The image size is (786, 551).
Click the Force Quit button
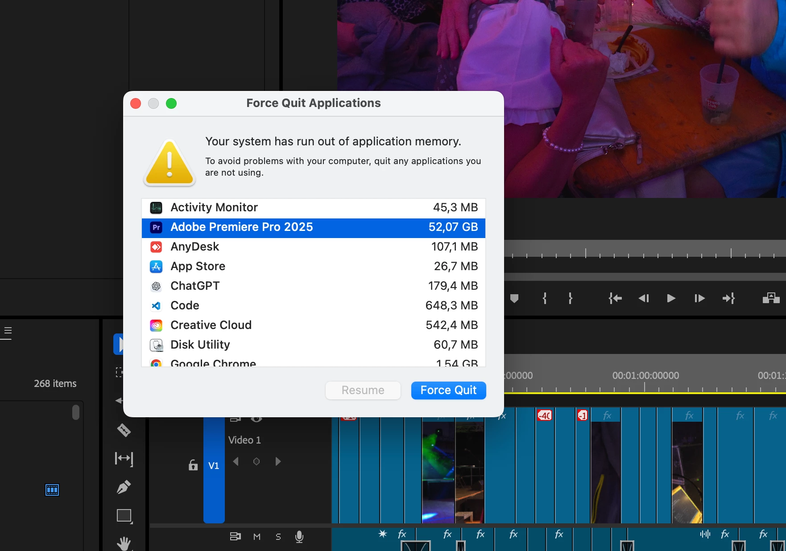coord(448,390)
